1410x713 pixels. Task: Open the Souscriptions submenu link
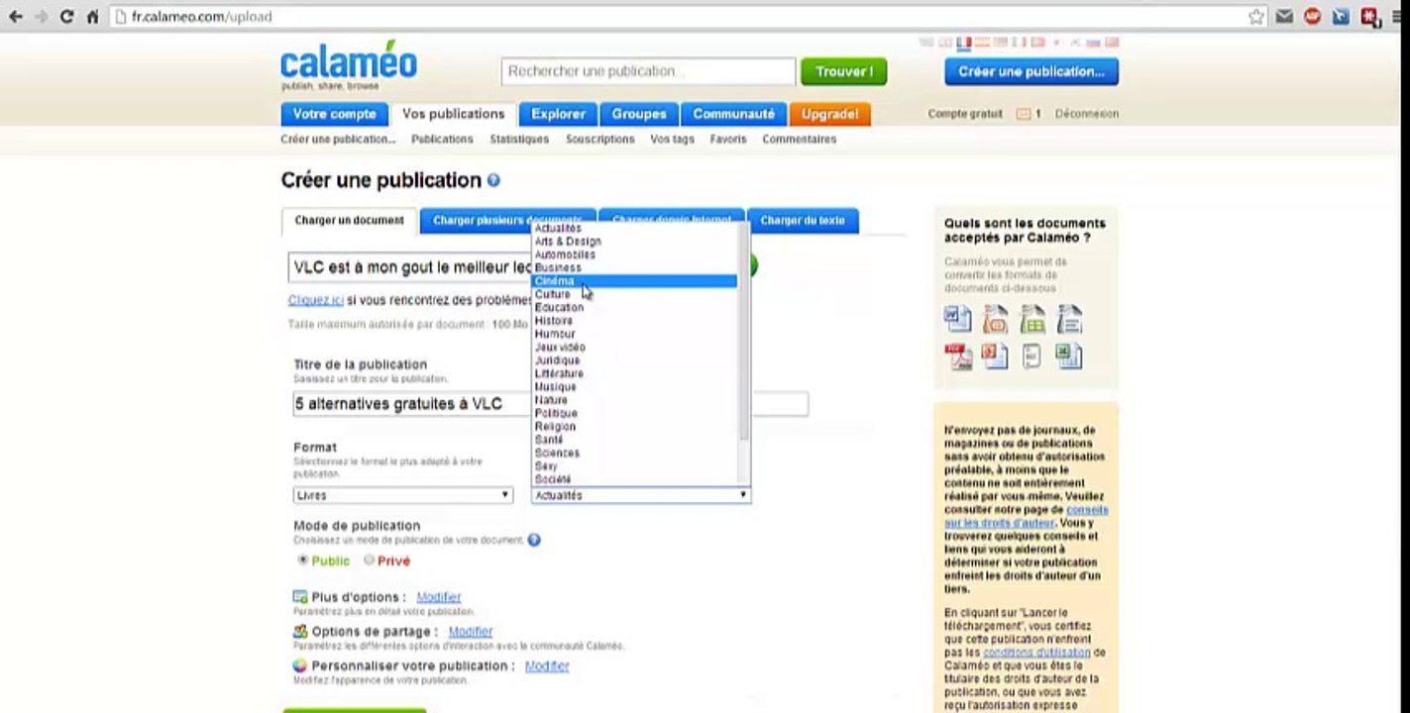[x=600, y=140]
